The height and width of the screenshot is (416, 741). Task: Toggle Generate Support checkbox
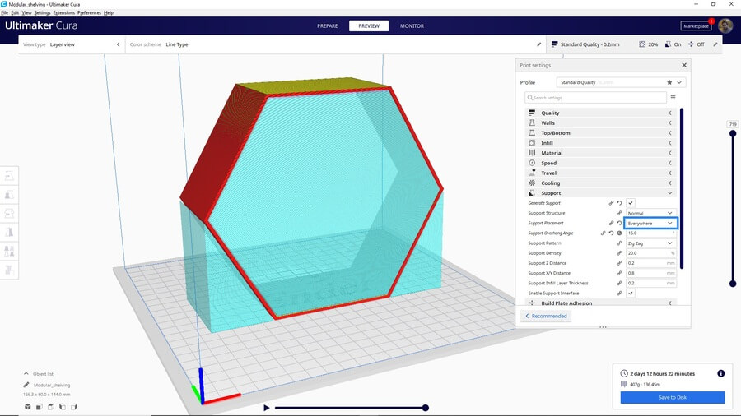[631, 203]
